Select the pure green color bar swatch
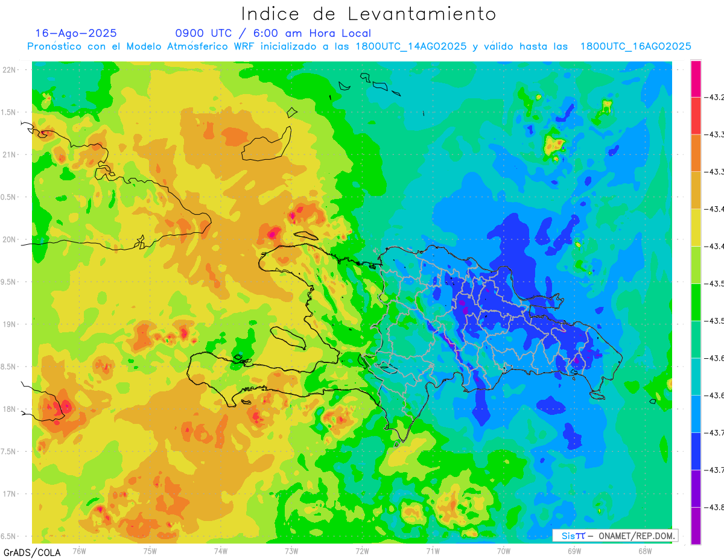Screen dimensions: 724x559 pos(696,302)
